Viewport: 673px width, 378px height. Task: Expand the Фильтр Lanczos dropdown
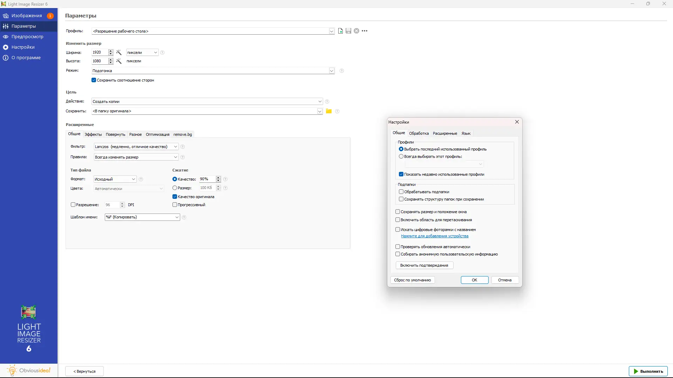click(175, 147)
